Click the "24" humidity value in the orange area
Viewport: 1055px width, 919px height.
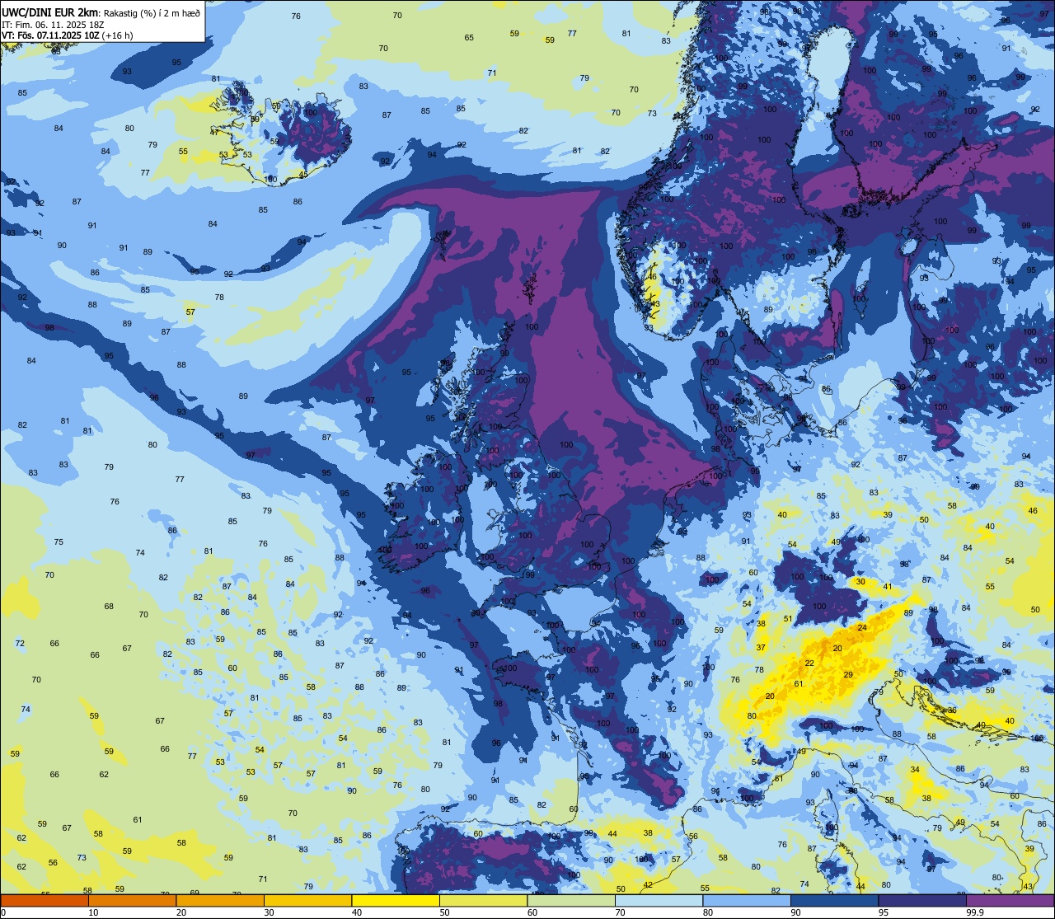pos(862,627)
